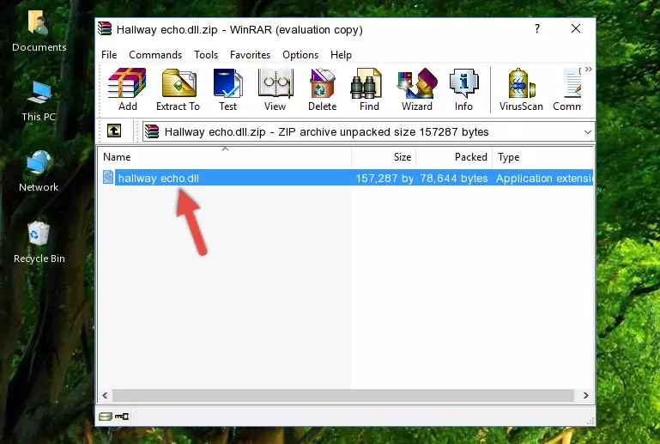Image resolution: width=660 pixels, height=444 pixels.
Task: Click the 78,644 bytes packed value
Action: point(454,178)
